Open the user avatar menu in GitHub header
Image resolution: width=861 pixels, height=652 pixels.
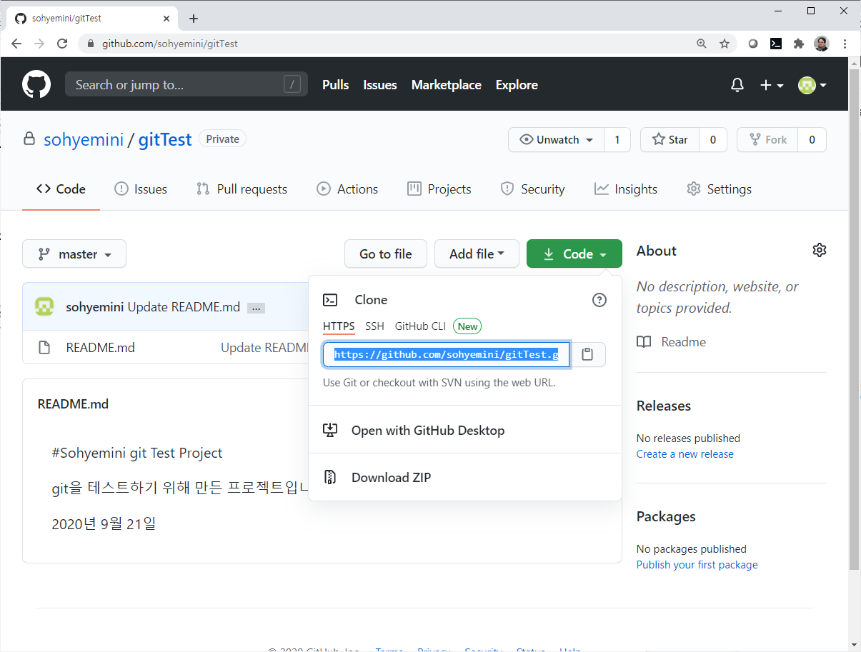pos(812,85)
